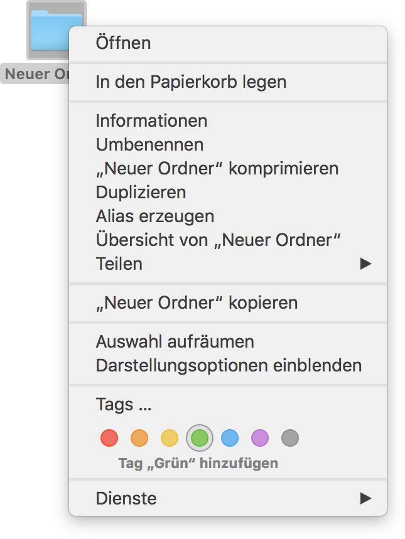Select the purple tag color dot
The image size is (405, 539).
pyautogui.click(x=260, y=438)
